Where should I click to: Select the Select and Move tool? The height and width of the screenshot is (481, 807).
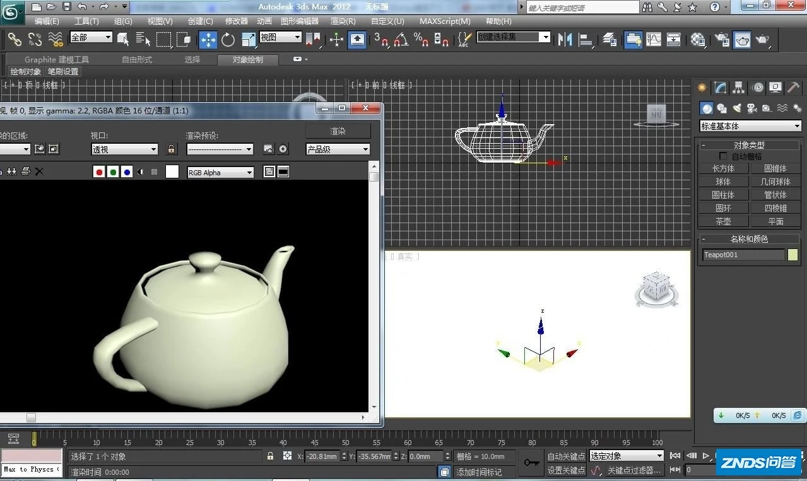coord(208,40)
